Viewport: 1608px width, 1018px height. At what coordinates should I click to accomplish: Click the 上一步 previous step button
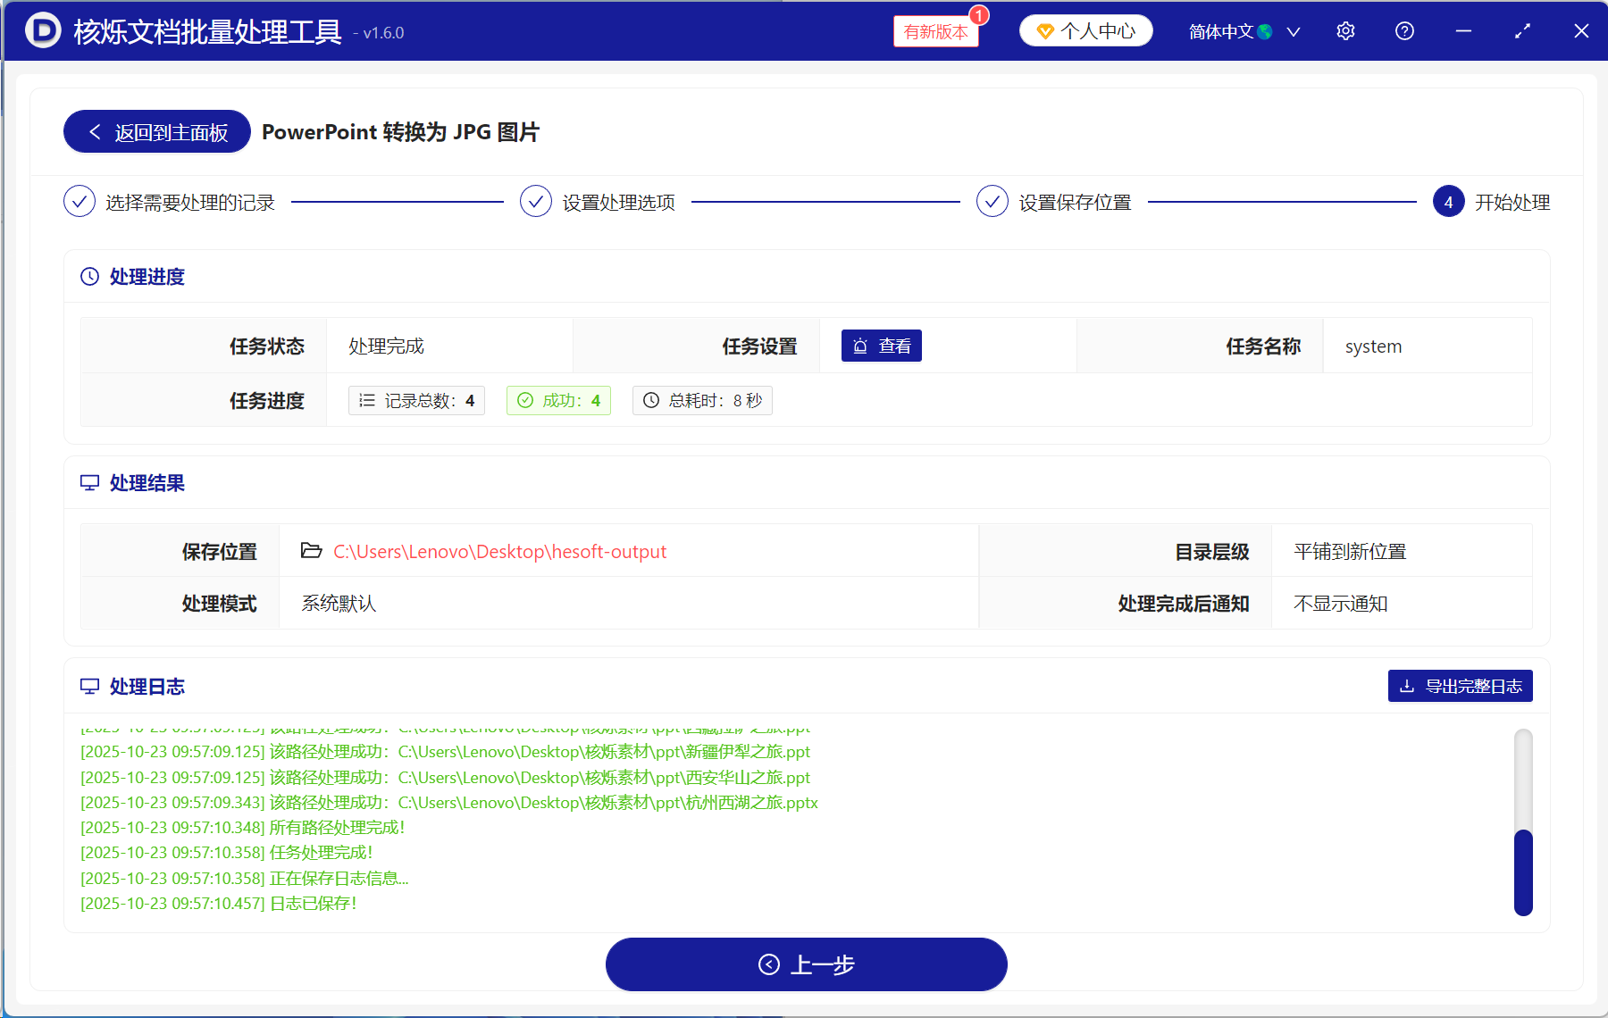pos(806,964)
